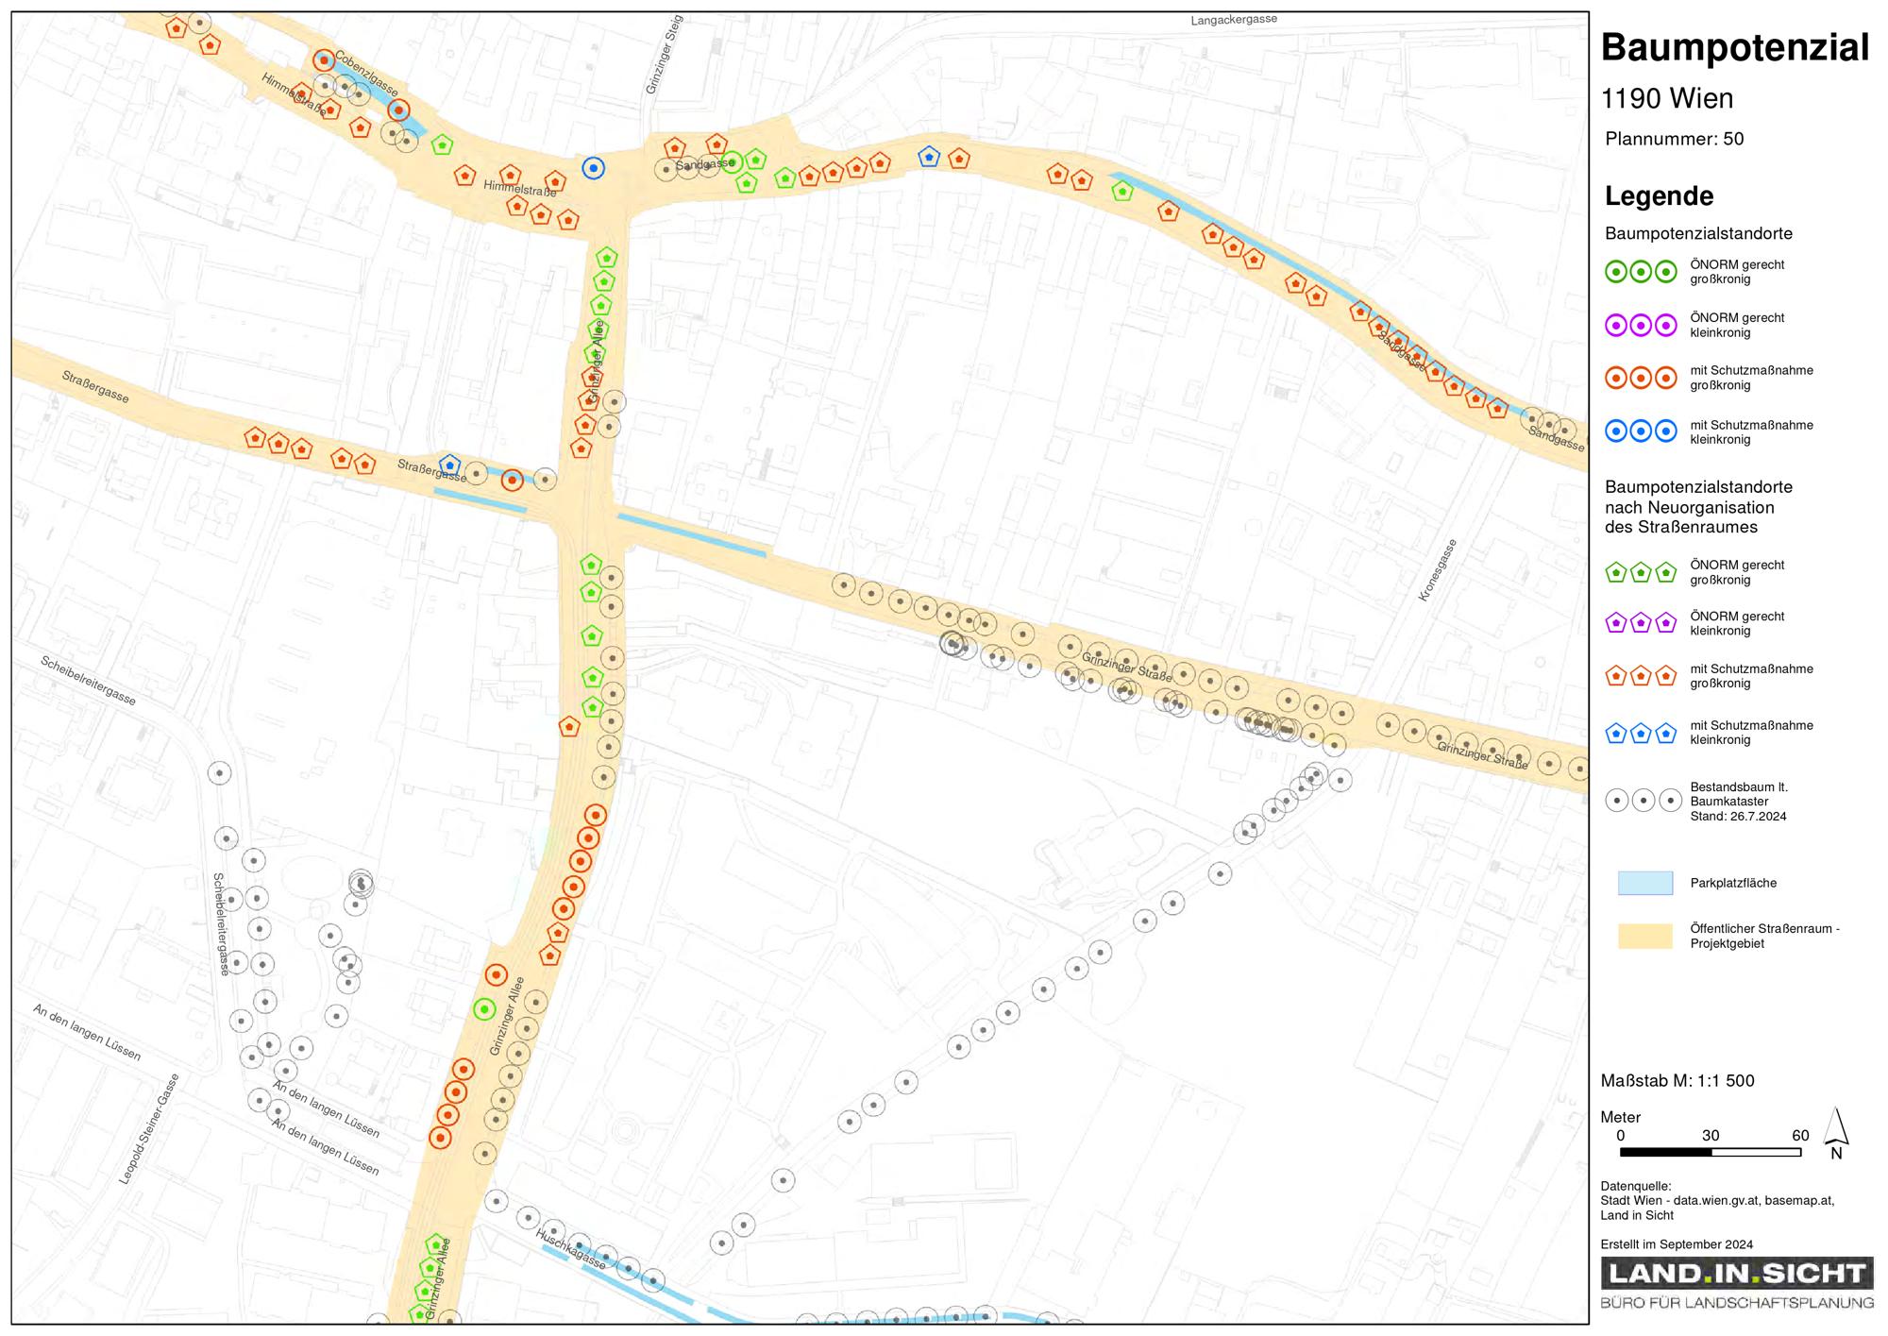Click the Plannummer: 50 text

pyautogui.click(x=1675, y=139)
